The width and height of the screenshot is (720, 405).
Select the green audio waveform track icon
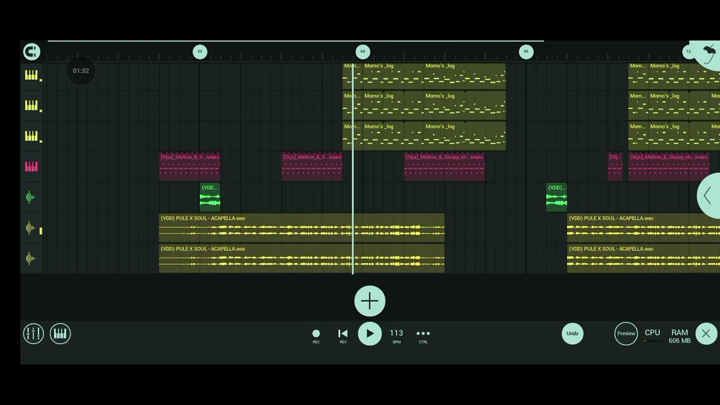click(x=30, y=197)
